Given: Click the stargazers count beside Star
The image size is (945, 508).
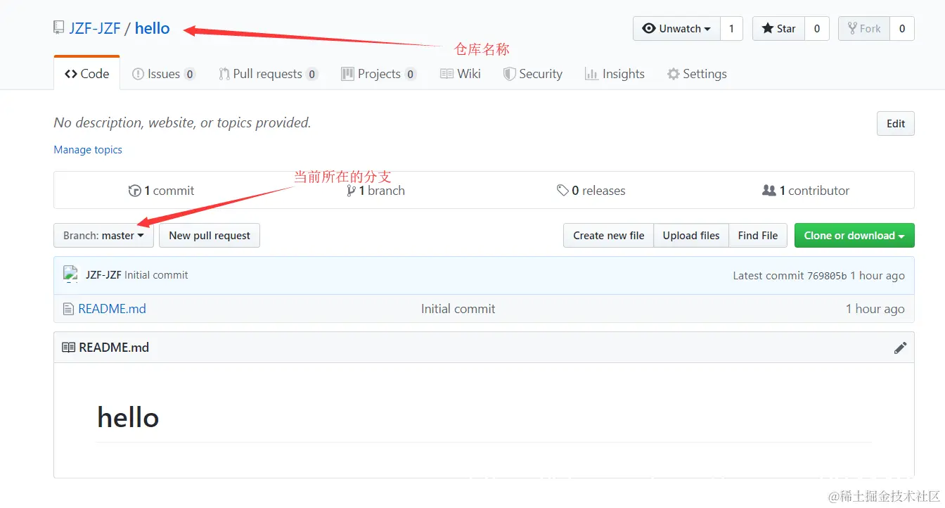Looking at the screenshot, I should pos(816,29).
